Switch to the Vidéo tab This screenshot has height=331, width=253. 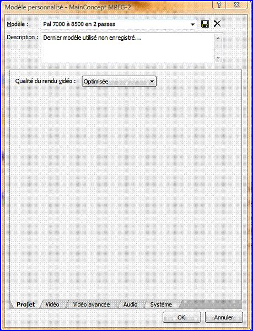(x=52, y=305)
